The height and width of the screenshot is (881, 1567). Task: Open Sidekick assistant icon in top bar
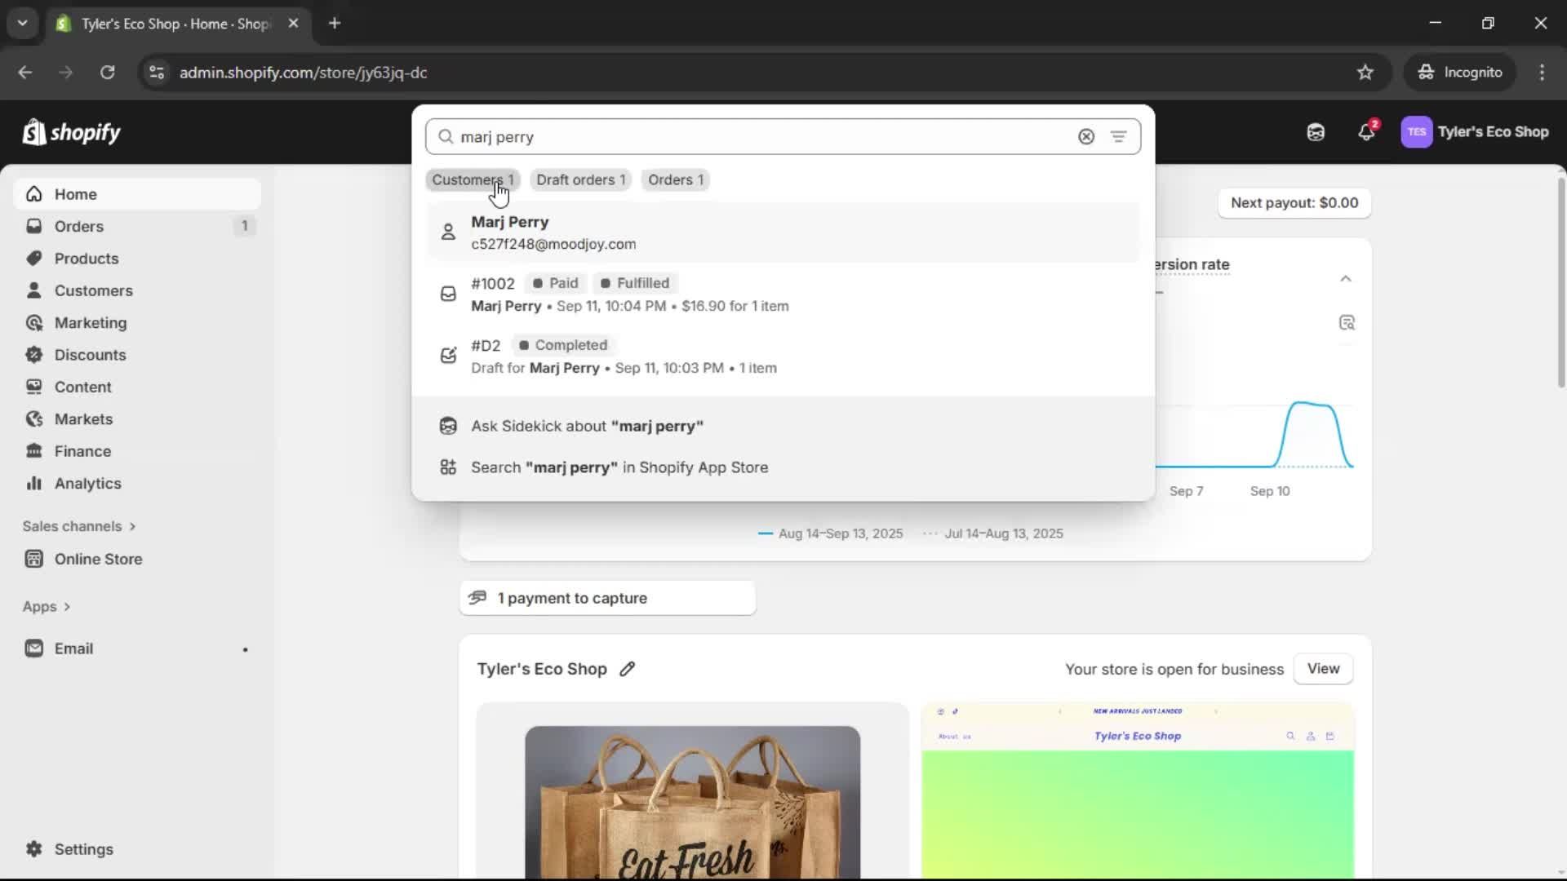point(1316,132)
